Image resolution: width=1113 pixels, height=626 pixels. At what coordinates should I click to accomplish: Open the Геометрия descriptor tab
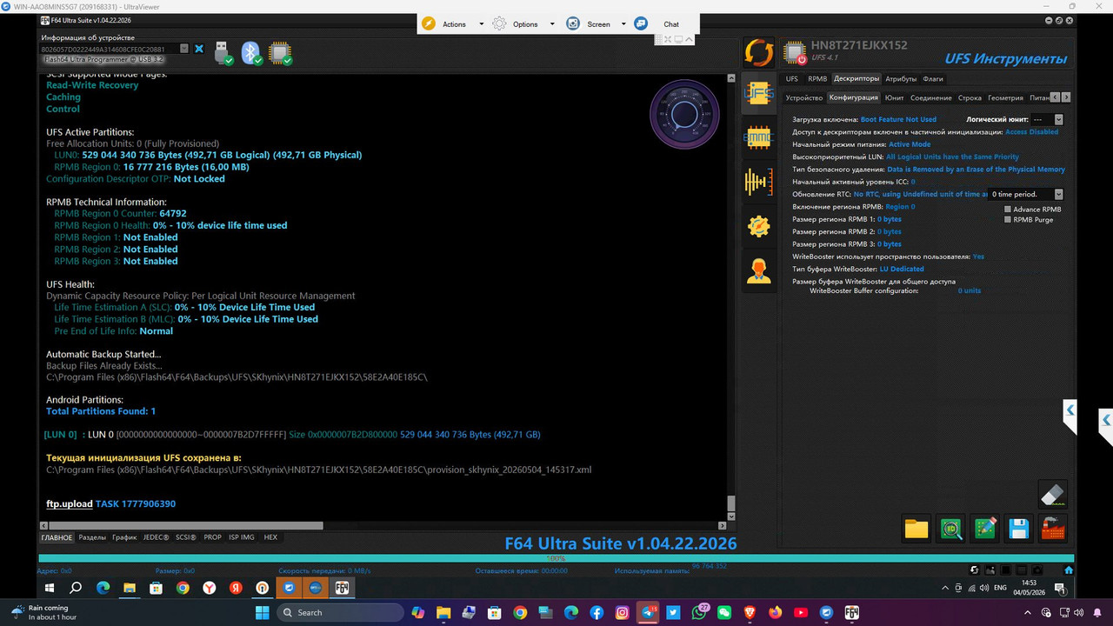(1005, 98)
